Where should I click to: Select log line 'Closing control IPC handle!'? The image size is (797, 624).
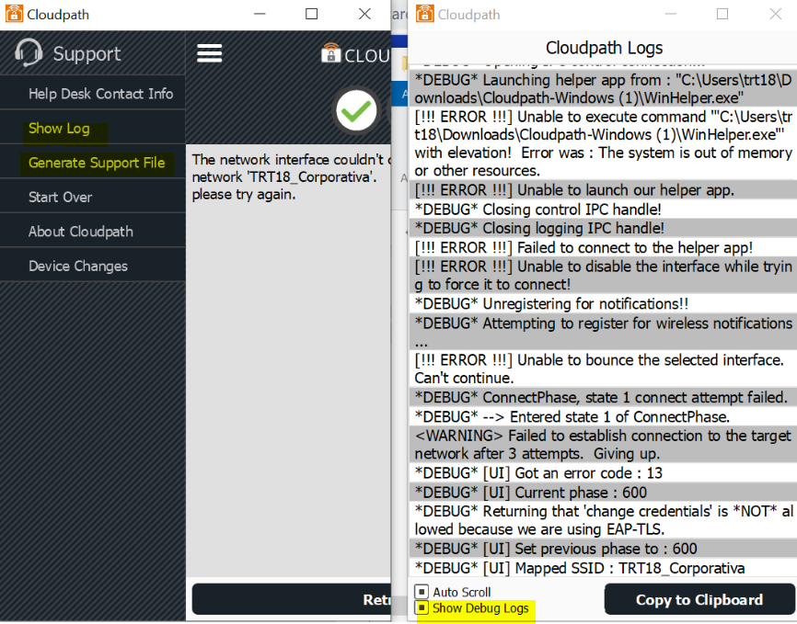point(602,210)
